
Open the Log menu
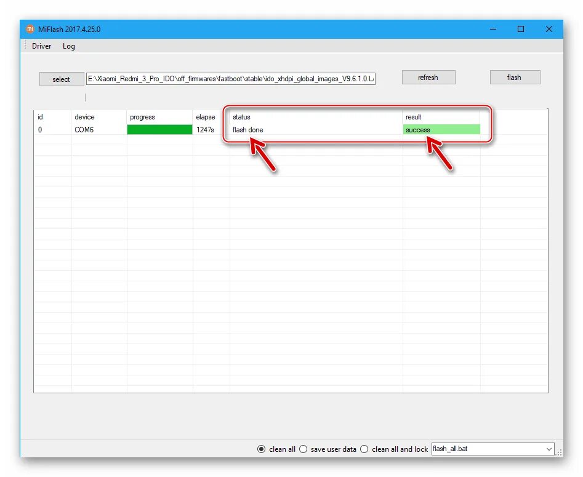(x=69, y=46)
